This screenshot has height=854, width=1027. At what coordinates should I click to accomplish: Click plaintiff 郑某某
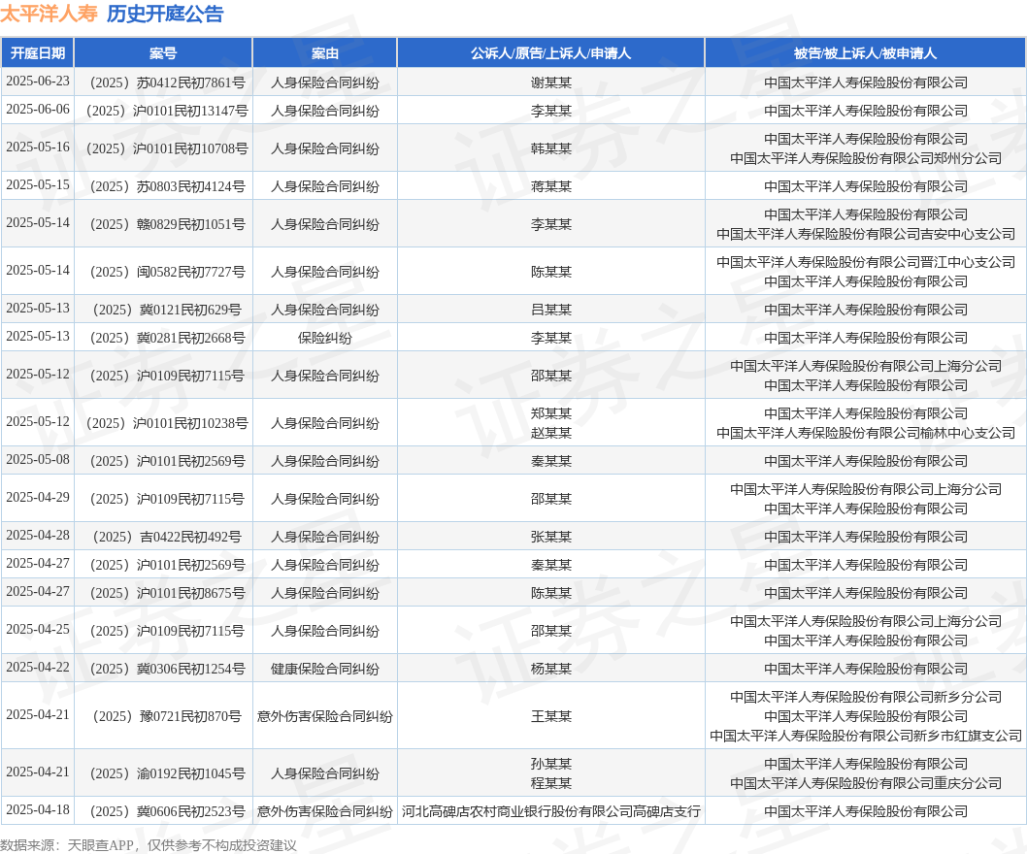point(550,414)
